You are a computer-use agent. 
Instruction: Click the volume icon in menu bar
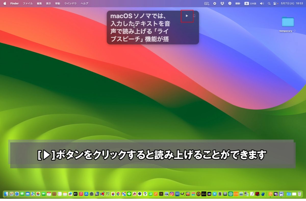tap(262, 4)
